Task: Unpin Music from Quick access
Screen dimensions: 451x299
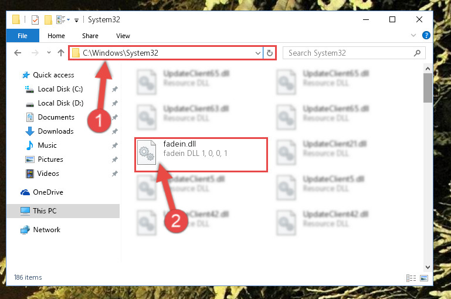Action: point(115,145)
